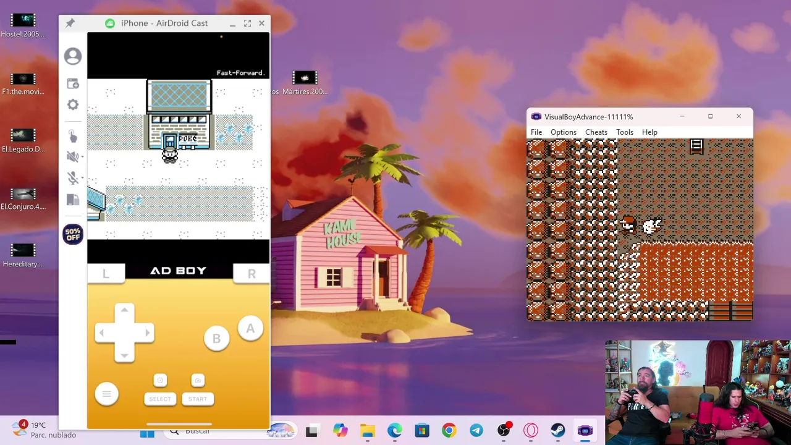Click the iPhone home indicator bar

179,425
